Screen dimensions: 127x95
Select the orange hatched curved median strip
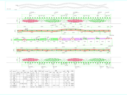(64, 31)
